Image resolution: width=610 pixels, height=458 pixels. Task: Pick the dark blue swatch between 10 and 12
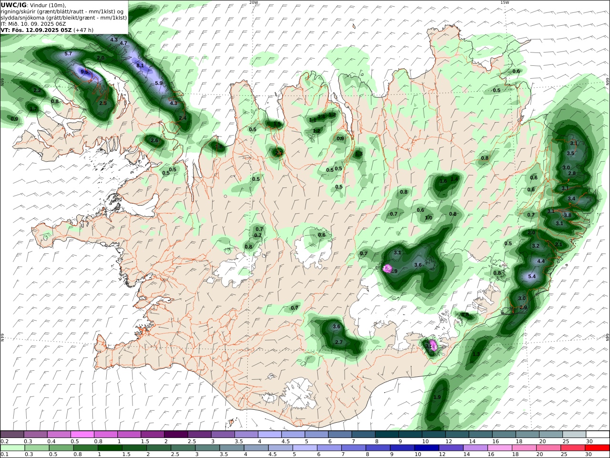426,448
